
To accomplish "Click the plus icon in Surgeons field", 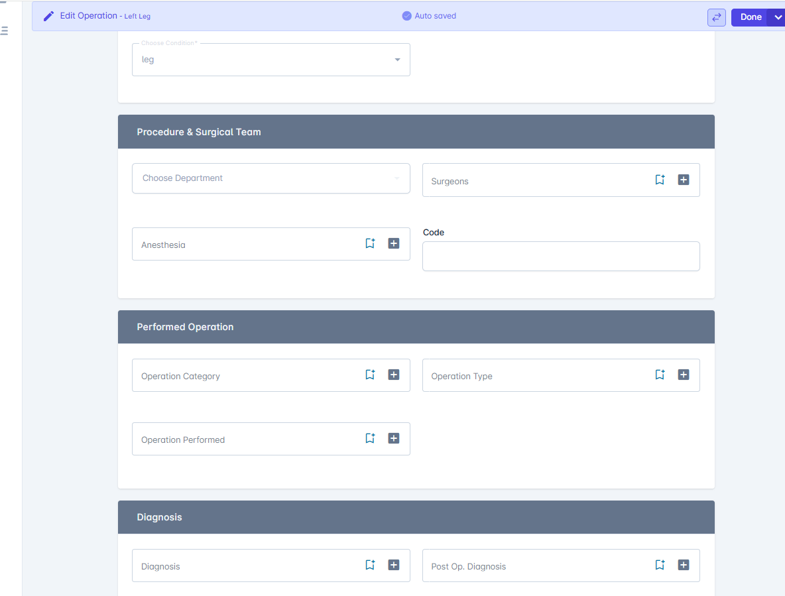I will click(x=684, y=180).
